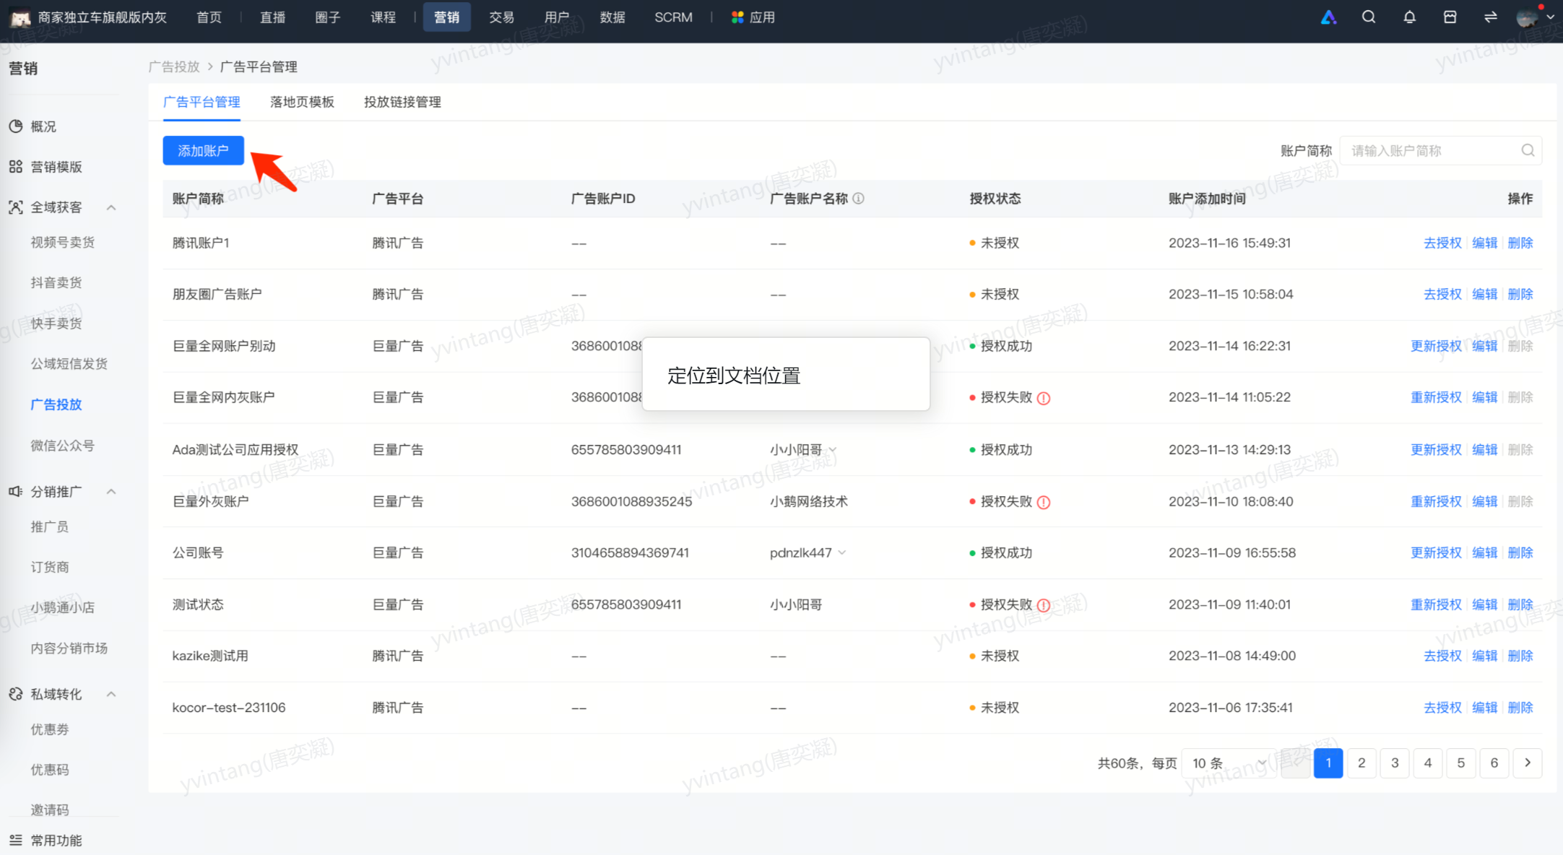Click the warning icon for 巨量全网内灰账户 status
The image size is (1563, 855).
click(1044, 398)
